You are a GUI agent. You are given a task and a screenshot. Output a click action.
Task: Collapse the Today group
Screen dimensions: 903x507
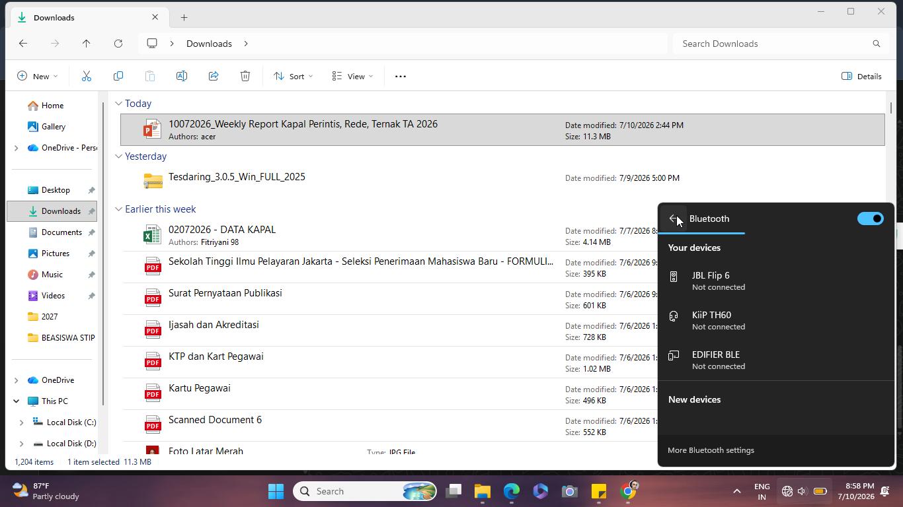pyautogui.click(x=118, y=104)
